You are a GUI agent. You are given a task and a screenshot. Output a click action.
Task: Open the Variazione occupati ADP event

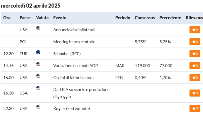pyautogui.click(x=76, y=66)
